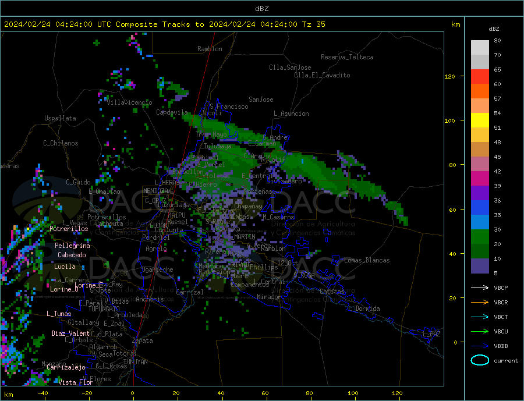Click the 12_Oct label

pos(288,263)
